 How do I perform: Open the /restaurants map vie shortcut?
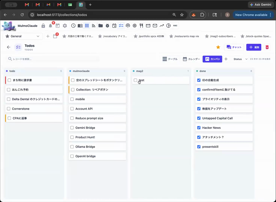[184, 36]
